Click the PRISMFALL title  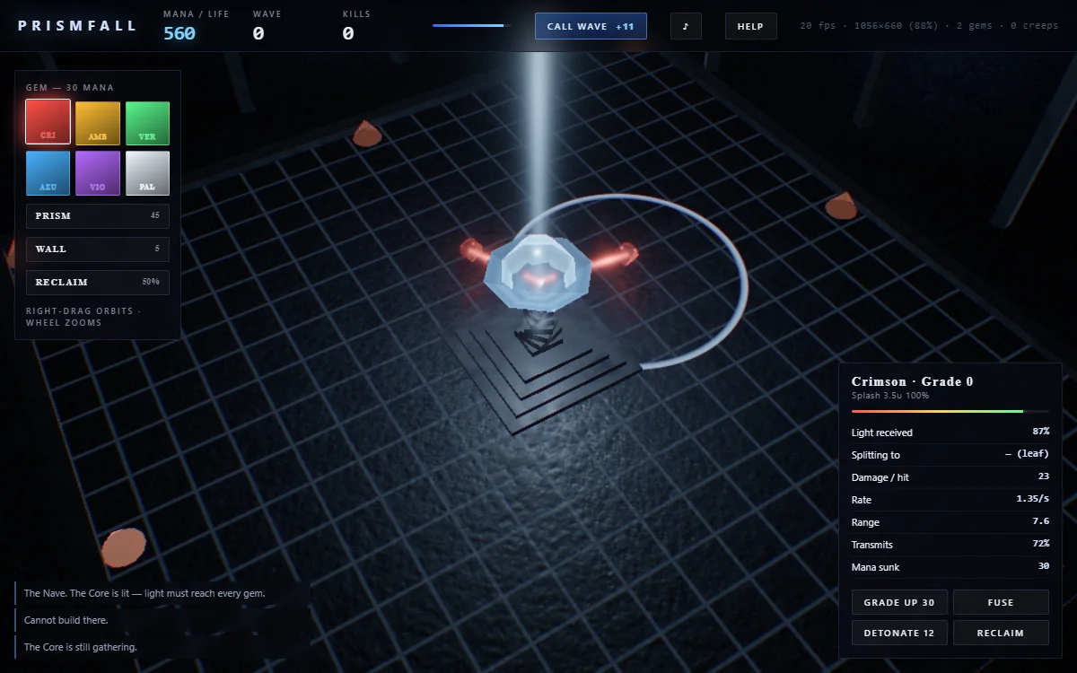pyautogui.click(x=78, y=26)
